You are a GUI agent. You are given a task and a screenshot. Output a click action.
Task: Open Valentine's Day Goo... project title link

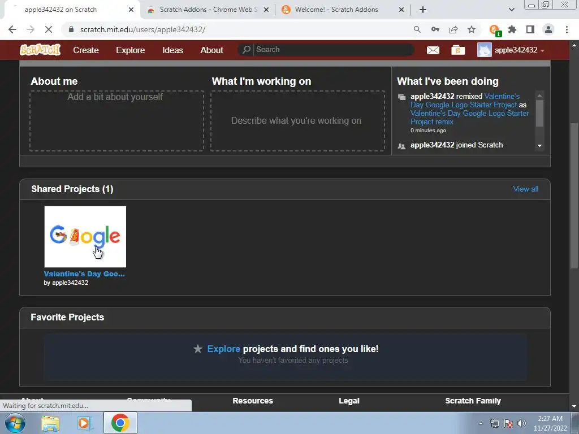(x=84, y=274)
